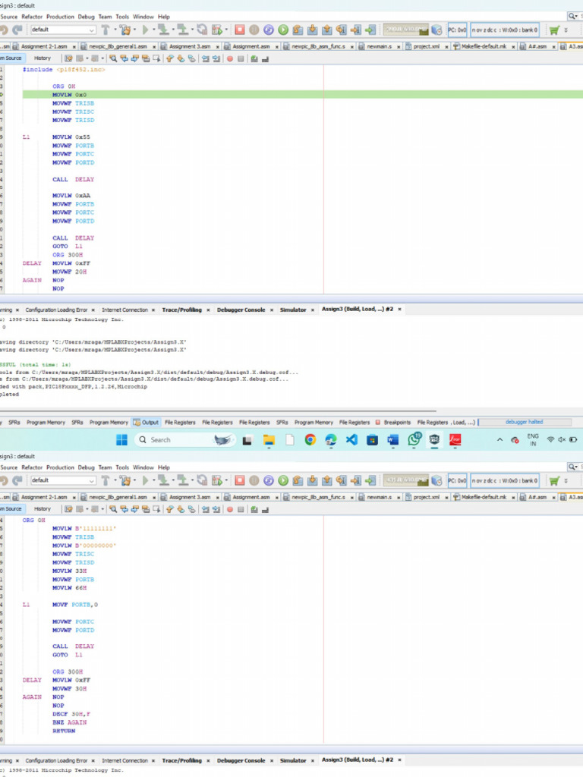Close Assignment.asm tab in upper window
583x777 pixels.
coord(277,46)
